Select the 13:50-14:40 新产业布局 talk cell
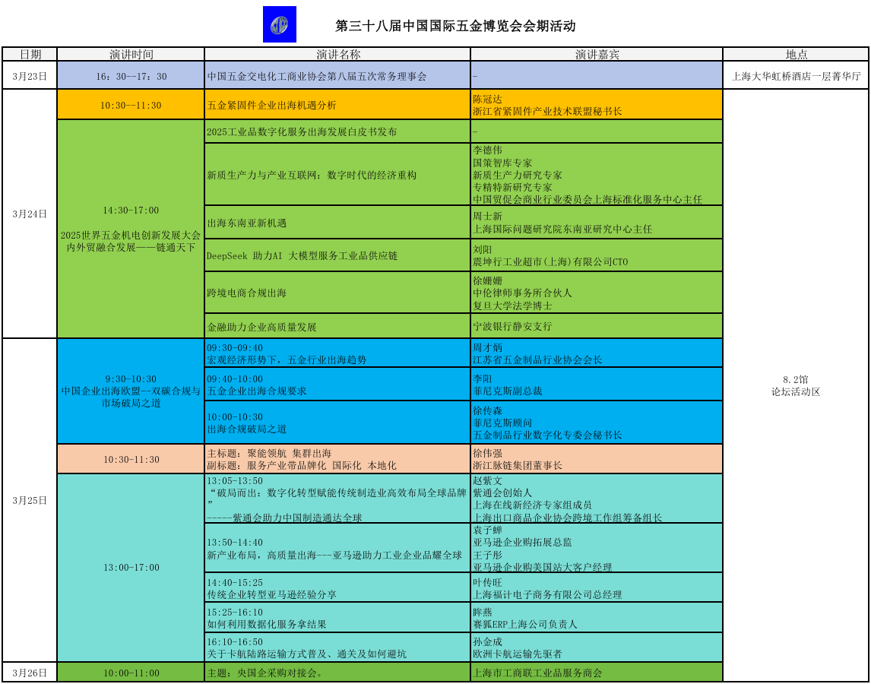 pos(337,548)
